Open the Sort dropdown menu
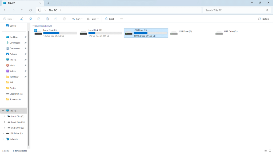The height and width of the screenshot is (153, 273). pyautogui.click(x=77, y=19)
